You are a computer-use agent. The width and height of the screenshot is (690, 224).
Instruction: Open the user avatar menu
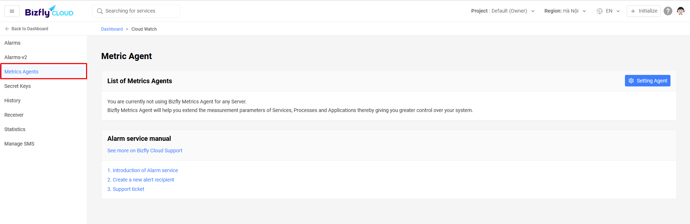[x=681, y=11]
